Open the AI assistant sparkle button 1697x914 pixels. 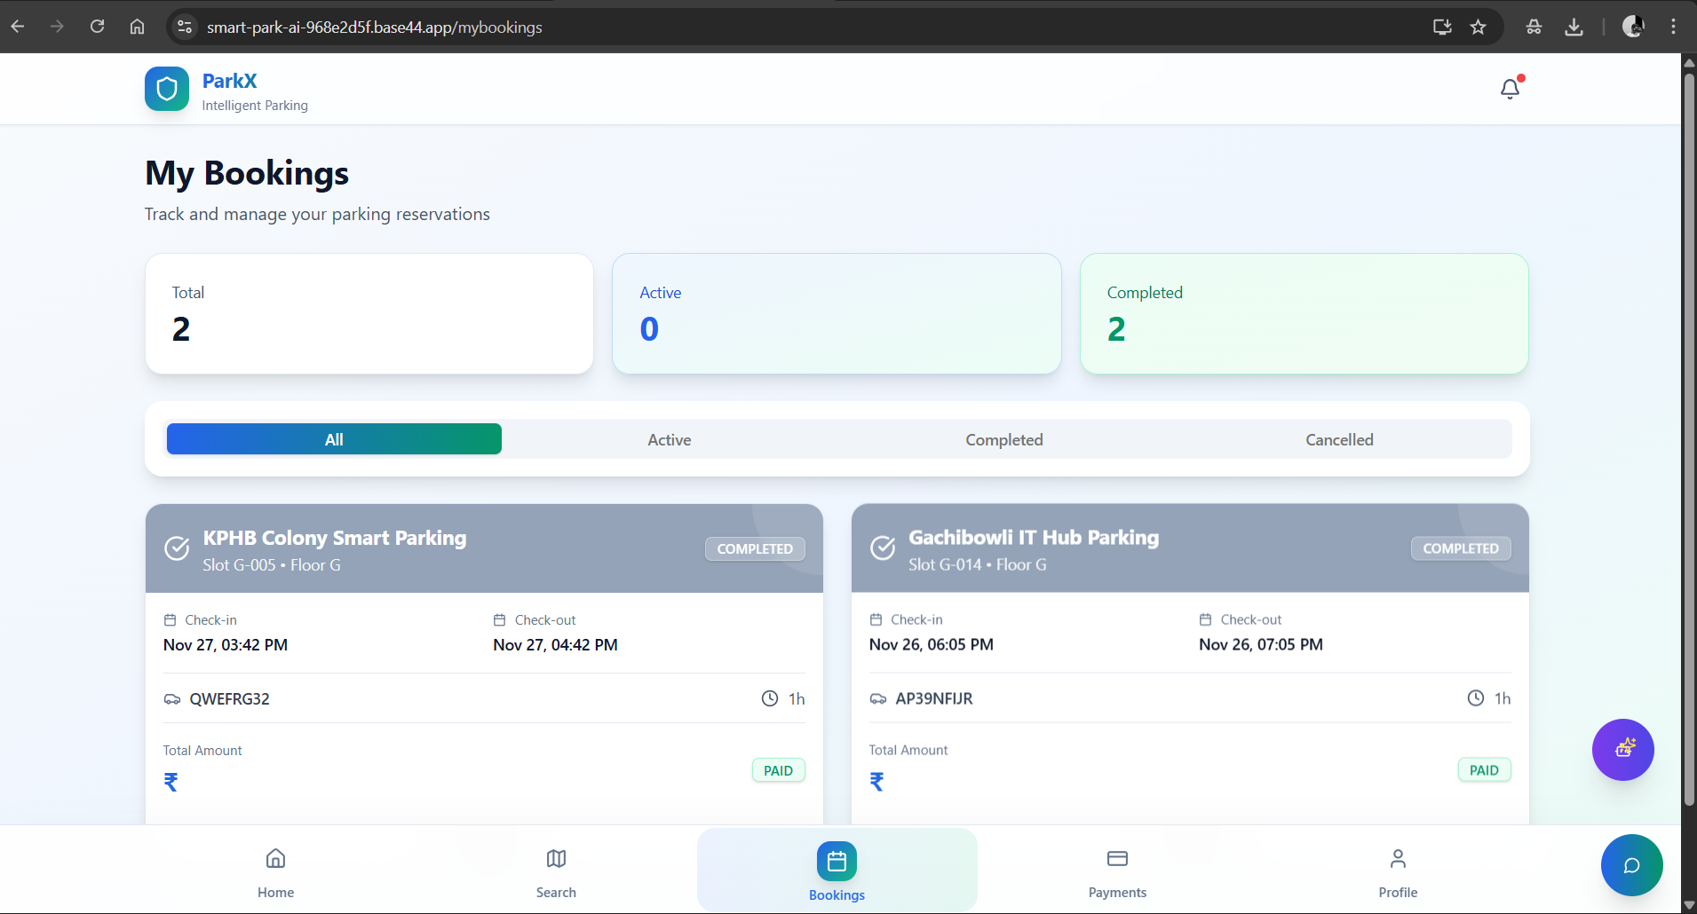[x=1623, y=750]
